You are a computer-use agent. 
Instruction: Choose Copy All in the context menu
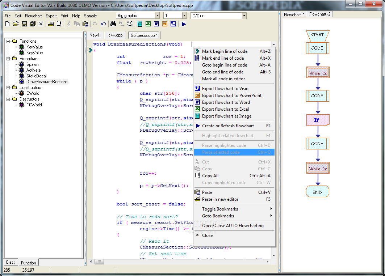click(x=234, y=176)
